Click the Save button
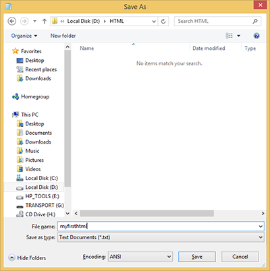This screenshot has width=270, height=271. (197, 257)
